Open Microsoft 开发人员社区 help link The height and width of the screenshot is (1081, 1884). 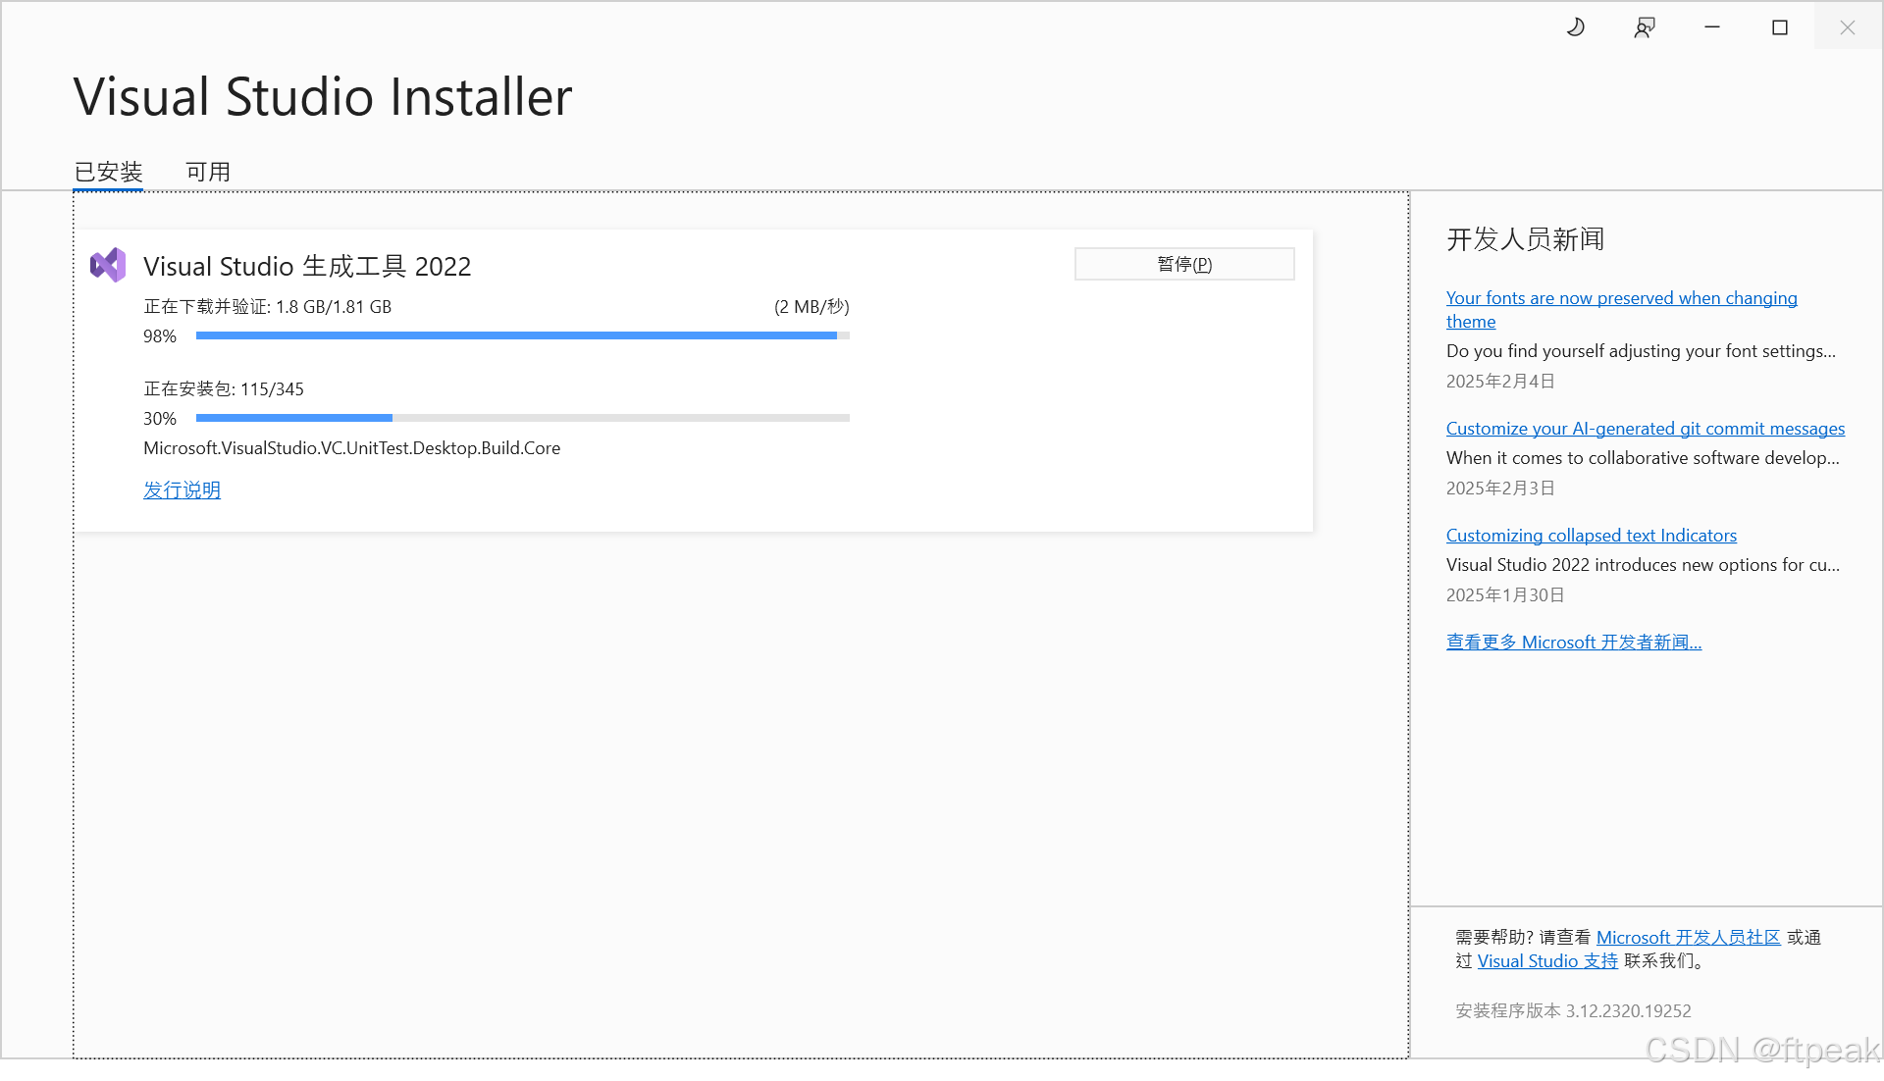(x=1688, y=938)
